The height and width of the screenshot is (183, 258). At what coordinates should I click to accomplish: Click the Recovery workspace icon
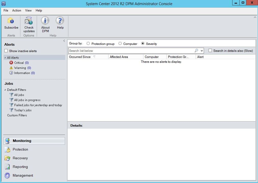[x=7, y=158]
